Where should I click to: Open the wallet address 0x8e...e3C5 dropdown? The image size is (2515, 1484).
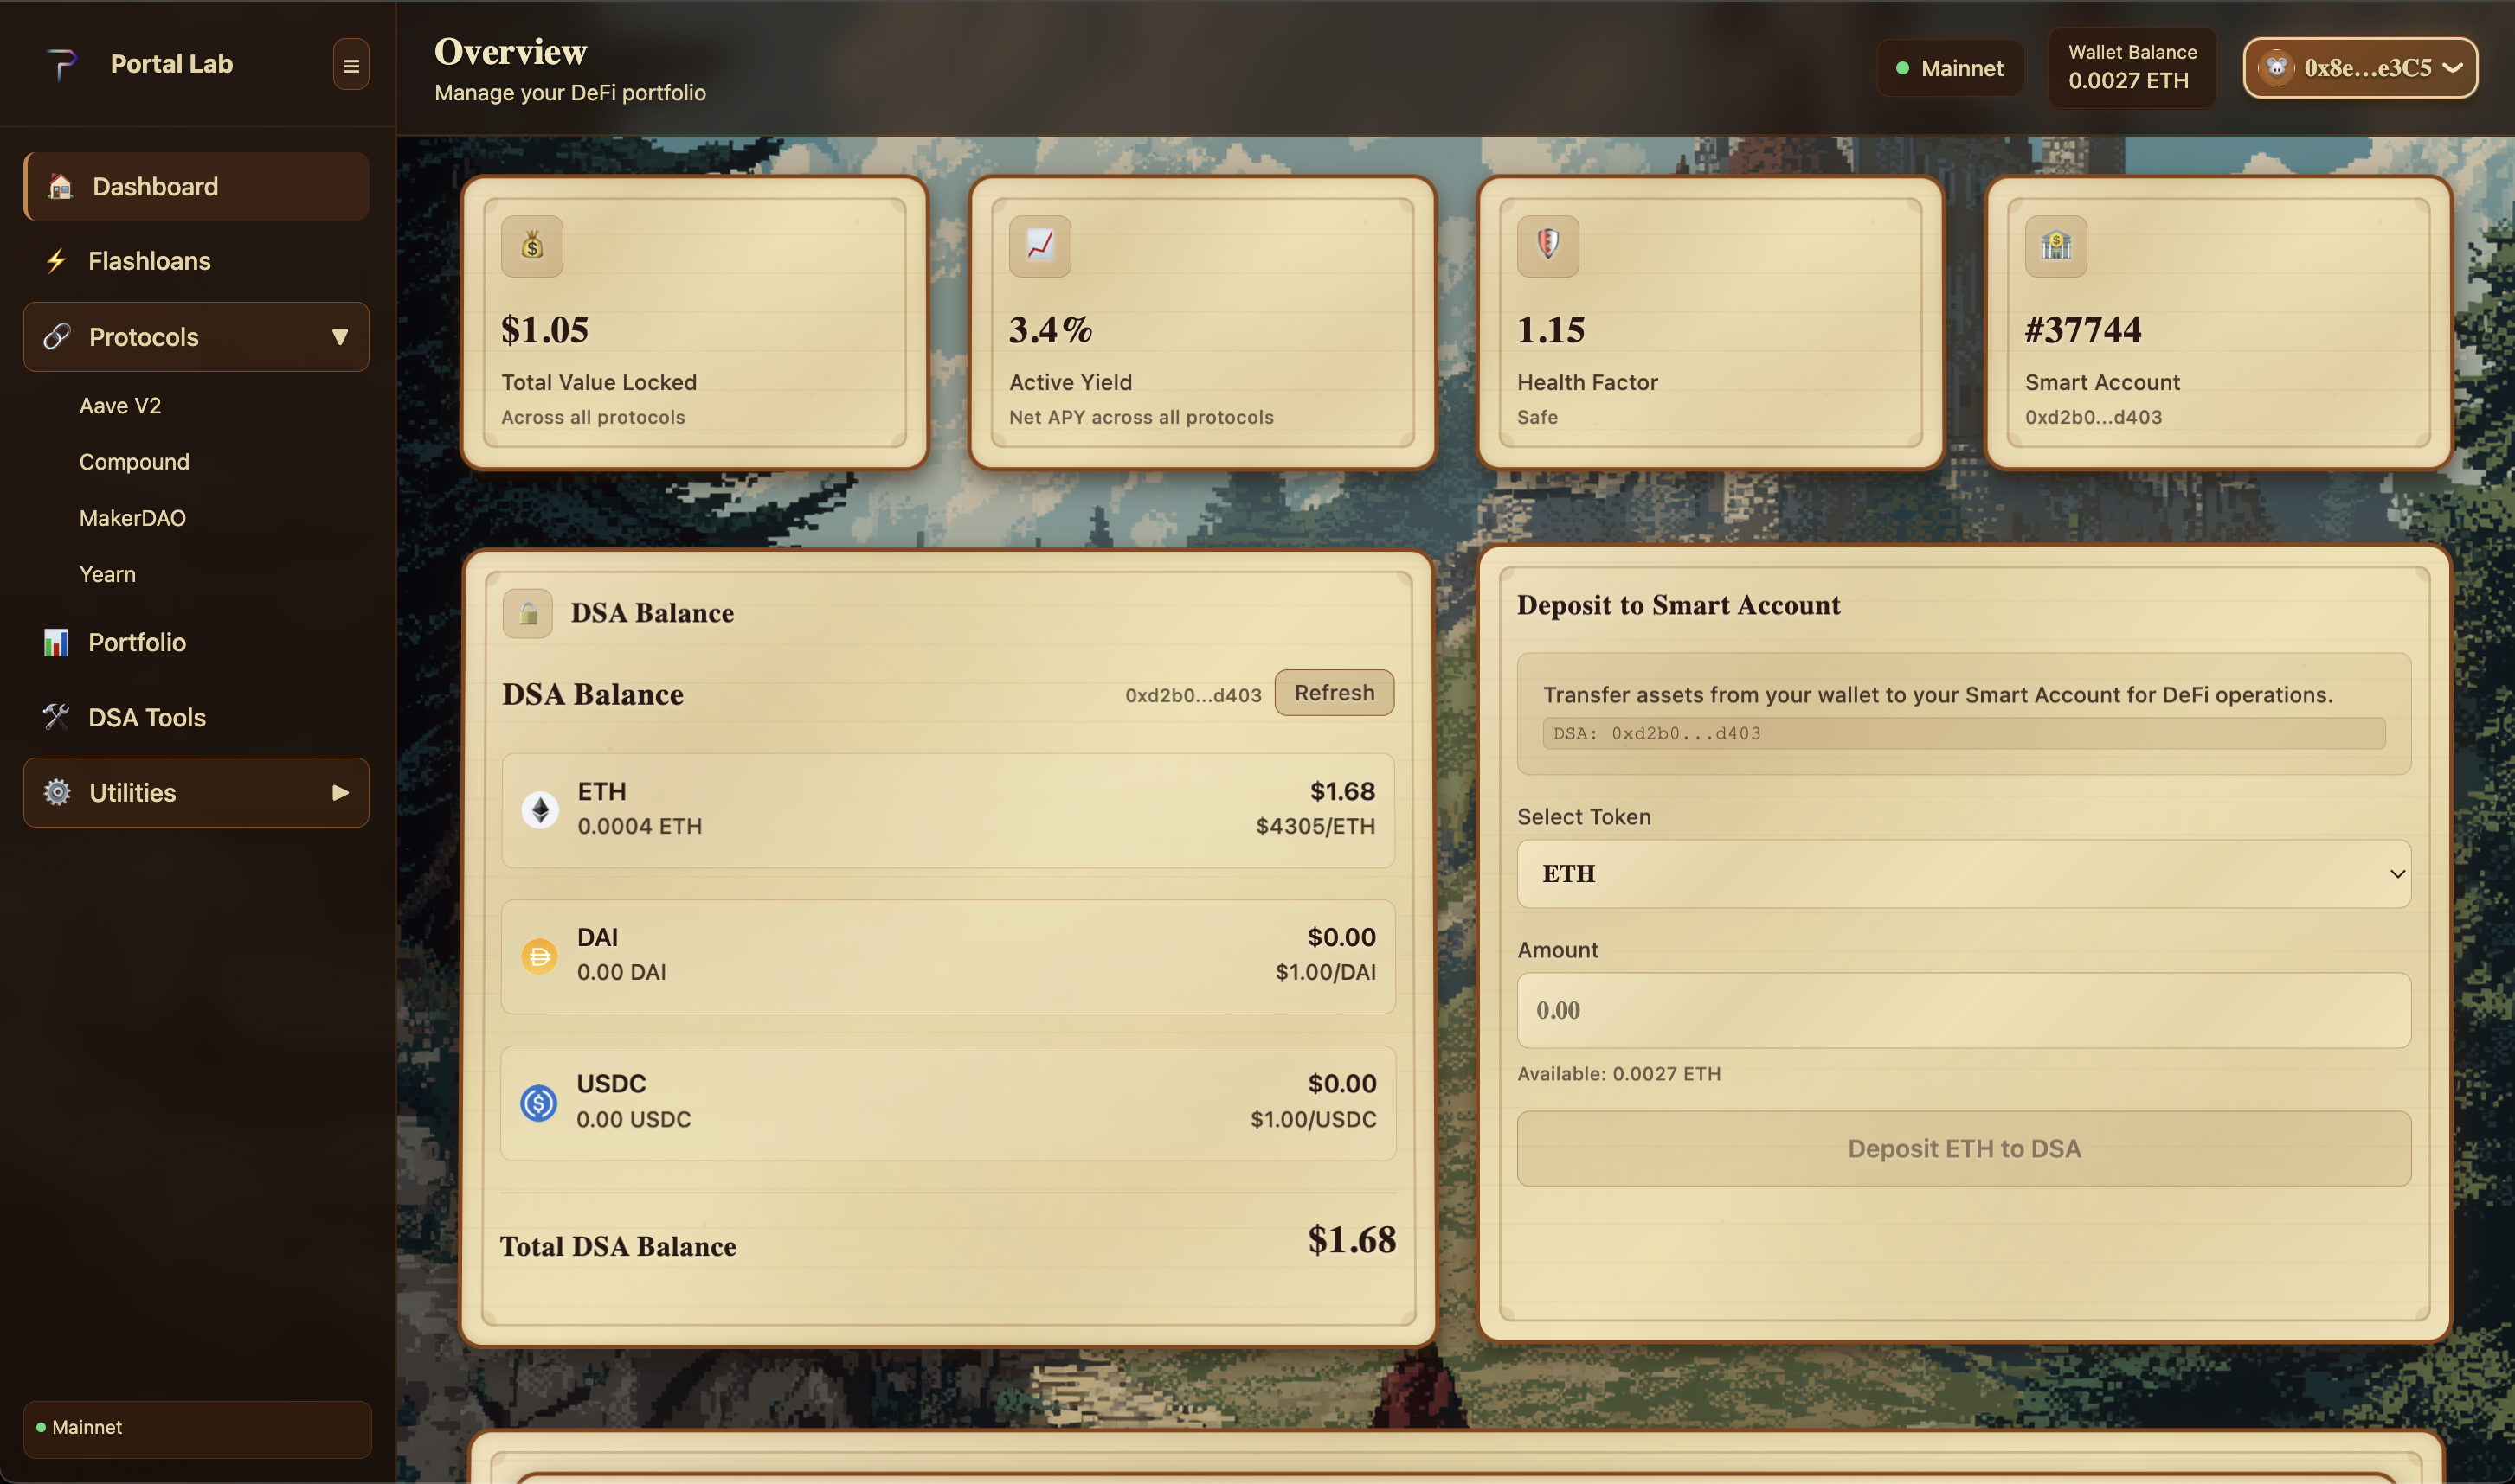(x=2359, y=68)
